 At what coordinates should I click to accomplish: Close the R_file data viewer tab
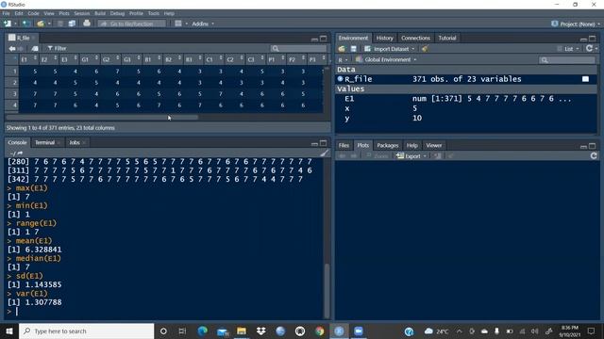[x=34, y=38]
